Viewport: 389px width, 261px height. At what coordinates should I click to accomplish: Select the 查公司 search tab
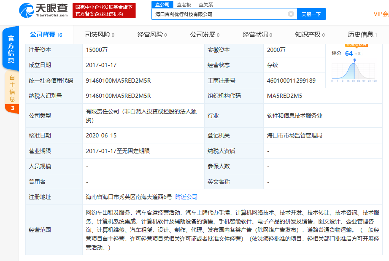pyautogui.click(x=162, y=5)
